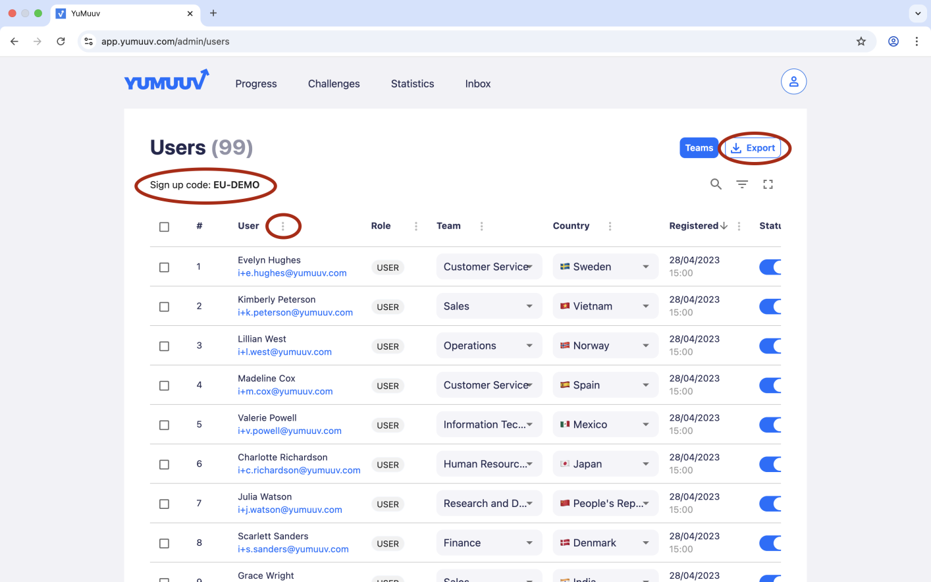Open the user profile avatar icon
Image resolution: width=931 pixels, height=582 pixels.
[x=793, y=82]
